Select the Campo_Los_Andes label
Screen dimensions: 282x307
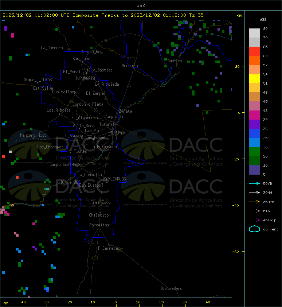click(x=66, y=164)
